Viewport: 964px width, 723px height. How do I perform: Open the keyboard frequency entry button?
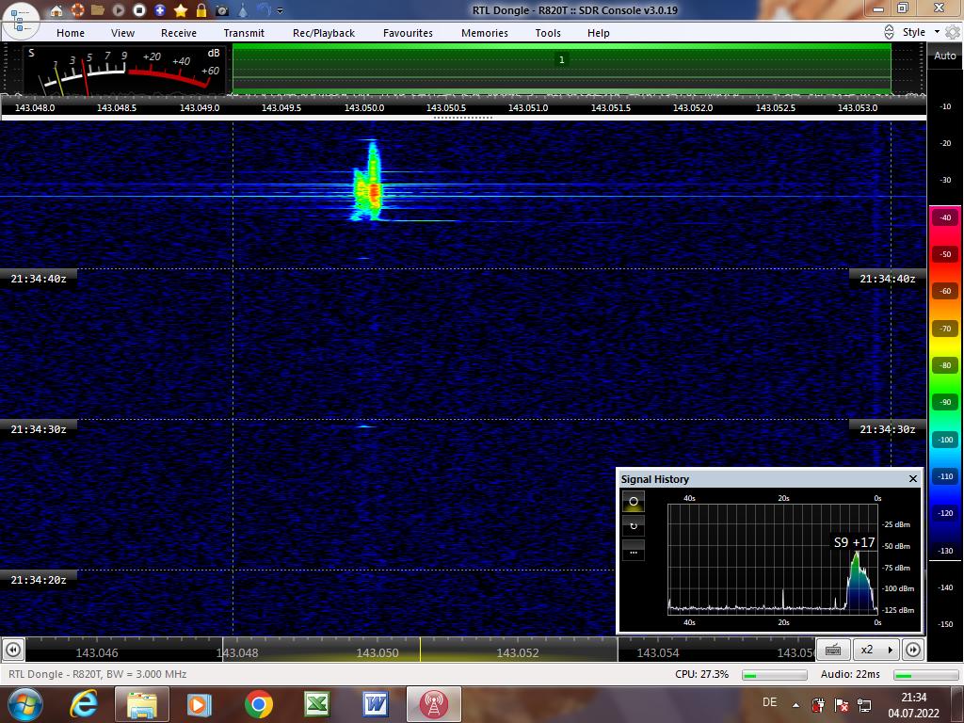[833, 650]
